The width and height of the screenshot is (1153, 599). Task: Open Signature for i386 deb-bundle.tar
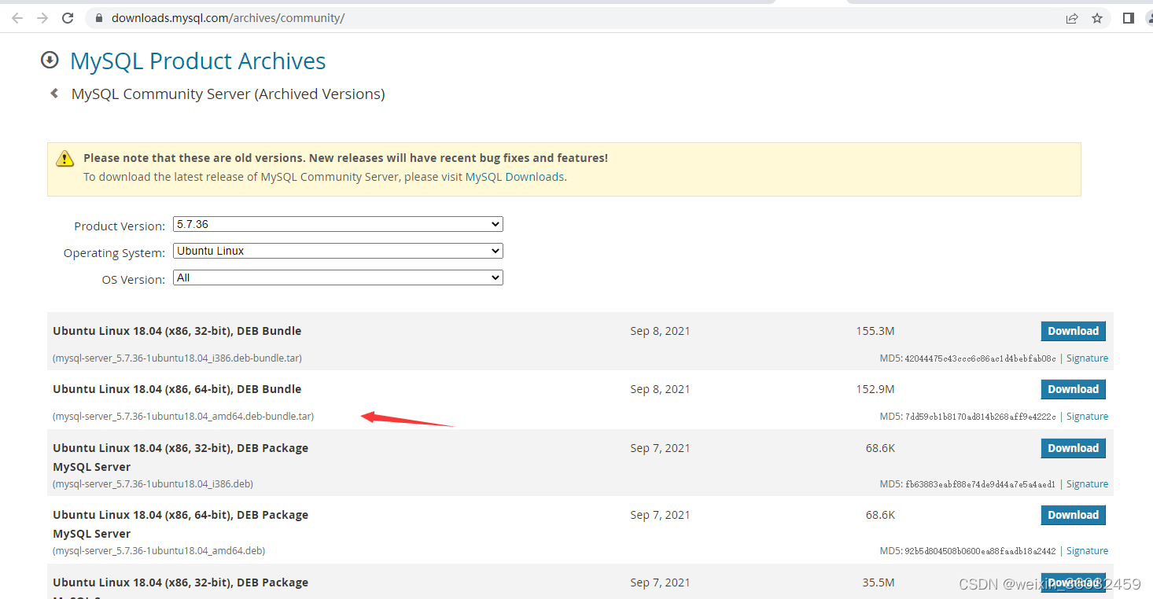point(1087,358)
